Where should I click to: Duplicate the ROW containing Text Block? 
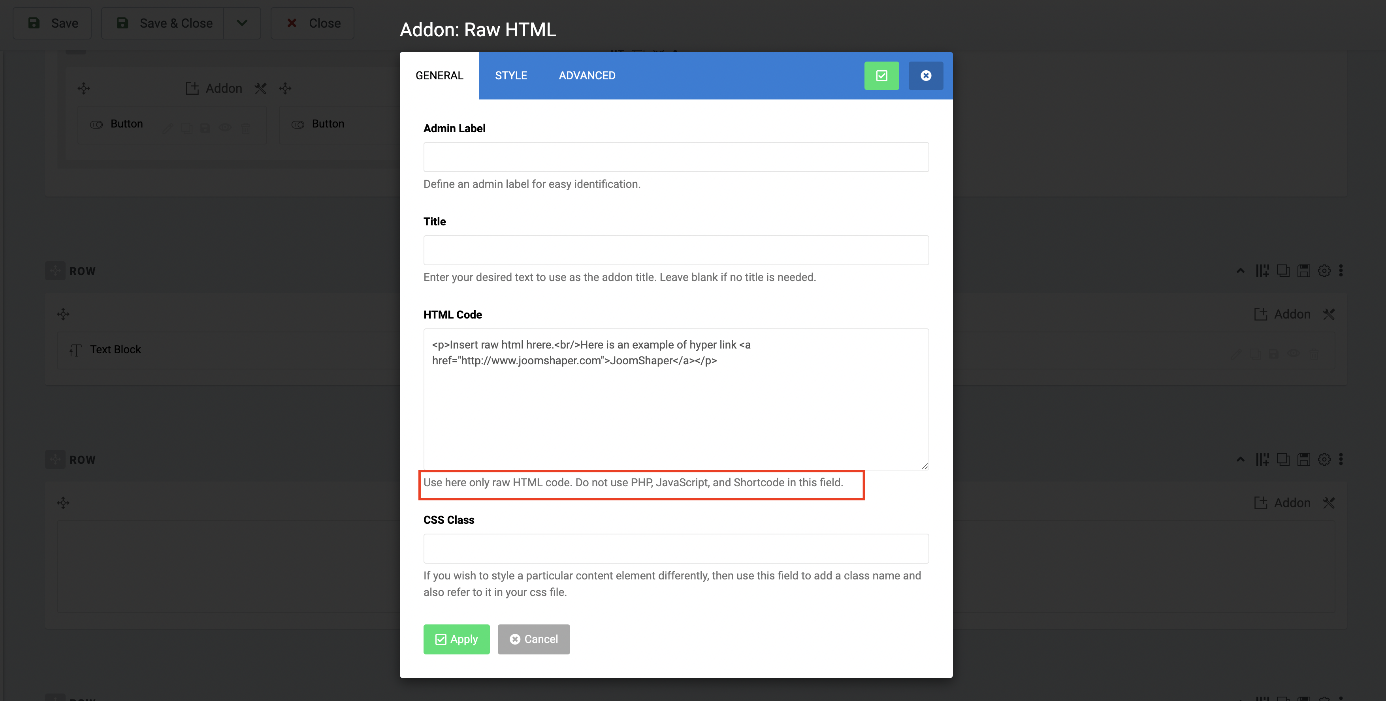1283,270
